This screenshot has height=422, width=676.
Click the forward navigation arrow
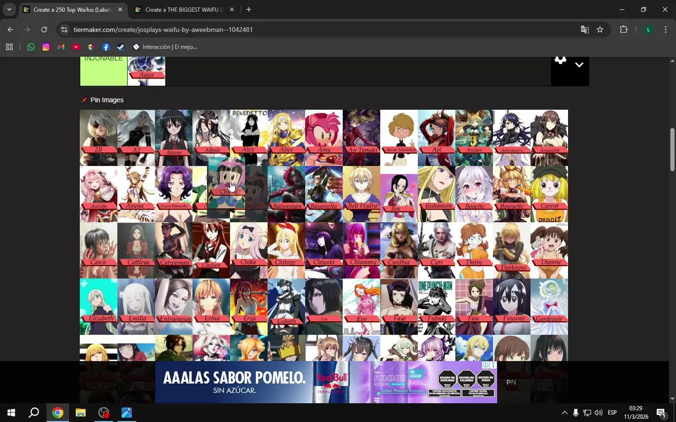27,30
